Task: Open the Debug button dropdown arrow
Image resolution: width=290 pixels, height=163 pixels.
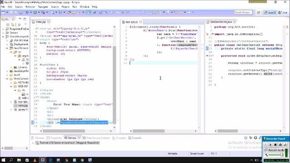Action: tap(31, 12)
